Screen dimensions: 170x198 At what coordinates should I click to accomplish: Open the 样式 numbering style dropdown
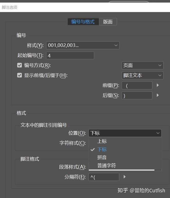pos(83,45)
